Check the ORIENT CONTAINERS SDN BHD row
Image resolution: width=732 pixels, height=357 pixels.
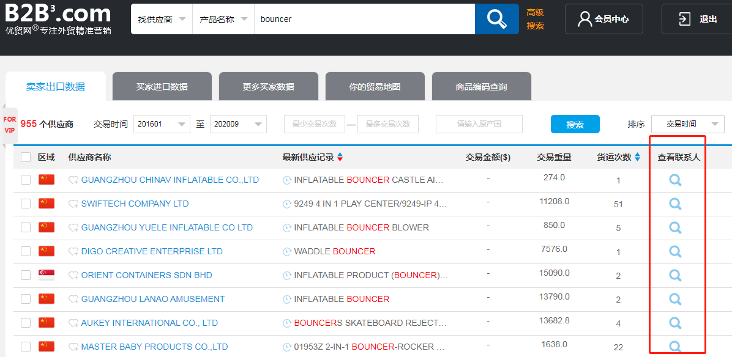[26, 275]
